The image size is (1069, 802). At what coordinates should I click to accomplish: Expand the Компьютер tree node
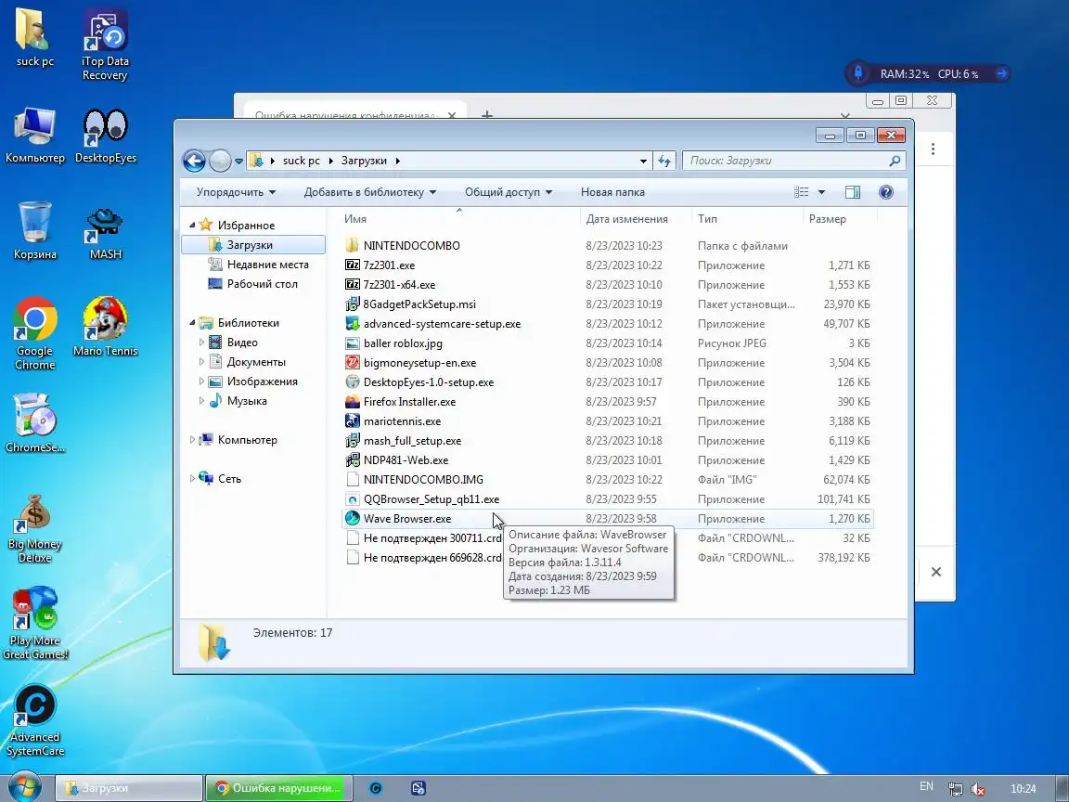tap(192, 440)
